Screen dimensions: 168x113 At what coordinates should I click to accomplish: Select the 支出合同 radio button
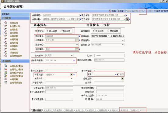click(x=61, y=31)
